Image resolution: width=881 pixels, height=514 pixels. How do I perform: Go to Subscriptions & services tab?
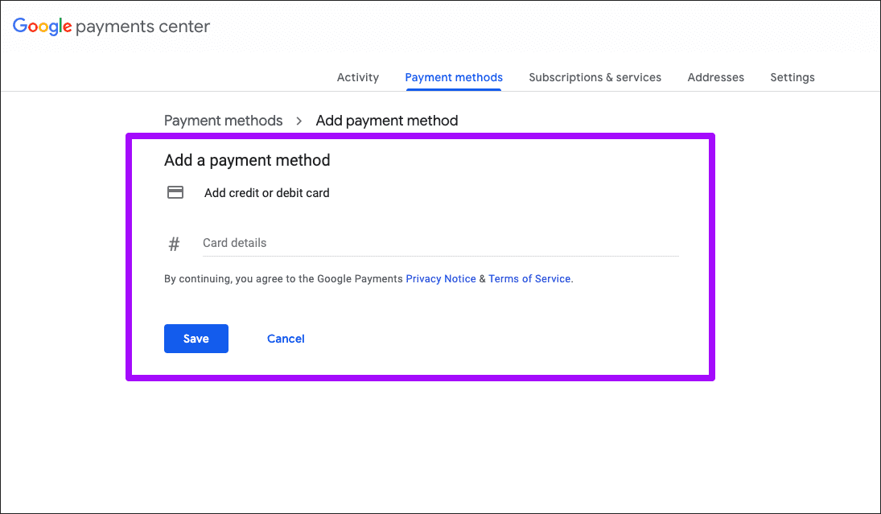click(595, 77)
